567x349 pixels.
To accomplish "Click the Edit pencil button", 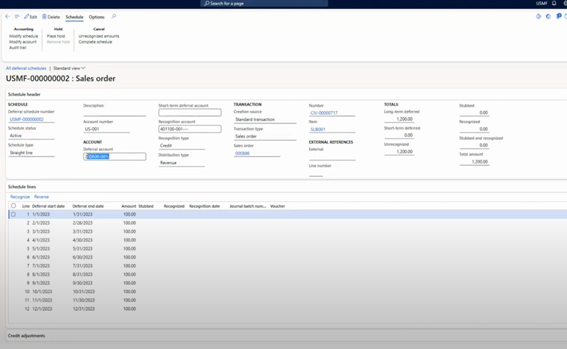I will [x=31, y=17].
